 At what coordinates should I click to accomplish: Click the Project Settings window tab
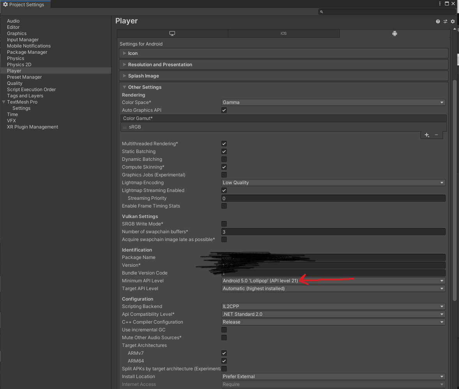[x=26, y=4]
